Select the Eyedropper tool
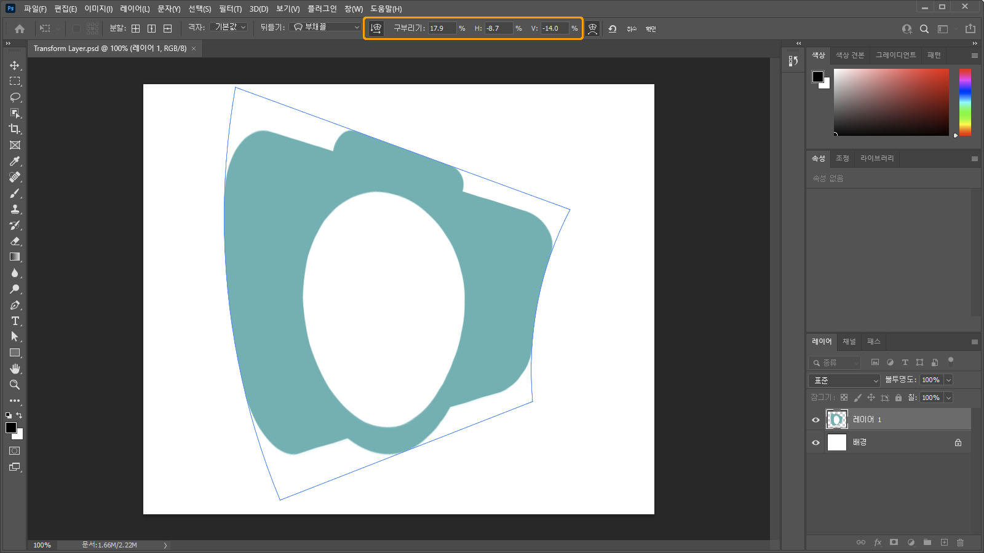 click(x=15, y=161)
